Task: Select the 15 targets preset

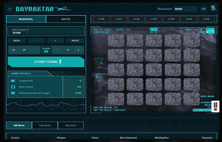Action: click(68, 50)
